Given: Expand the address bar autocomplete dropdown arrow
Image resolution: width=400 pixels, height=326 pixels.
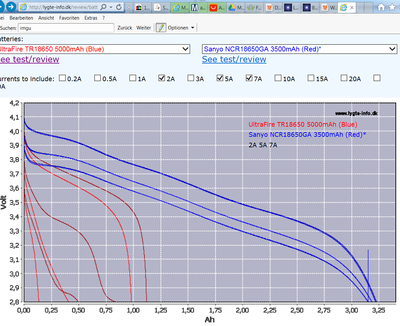Looking at the screenshot, I should point(111,7).
